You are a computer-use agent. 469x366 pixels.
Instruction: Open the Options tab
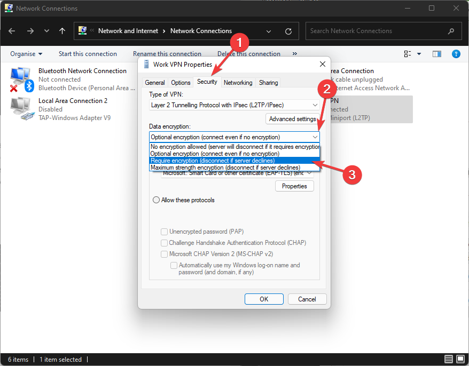[x=181, y=83]
